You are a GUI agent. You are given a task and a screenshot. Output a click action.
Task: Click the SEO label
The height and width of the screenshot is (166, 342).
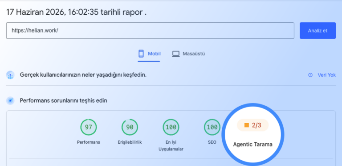[212, 142]
